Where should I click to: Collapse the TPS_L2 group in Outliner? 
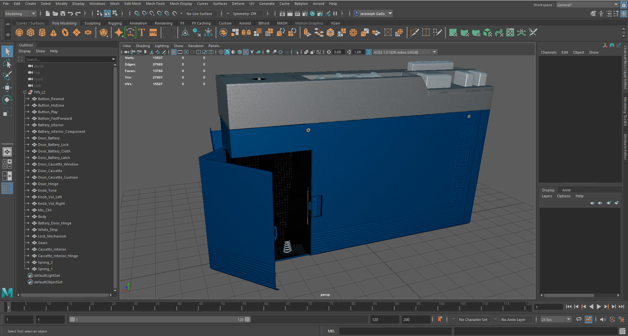pos(25,92)
